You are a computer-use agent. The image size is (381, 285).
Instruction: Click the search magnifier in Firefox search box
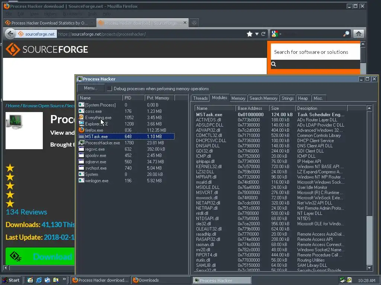[346, 34]
